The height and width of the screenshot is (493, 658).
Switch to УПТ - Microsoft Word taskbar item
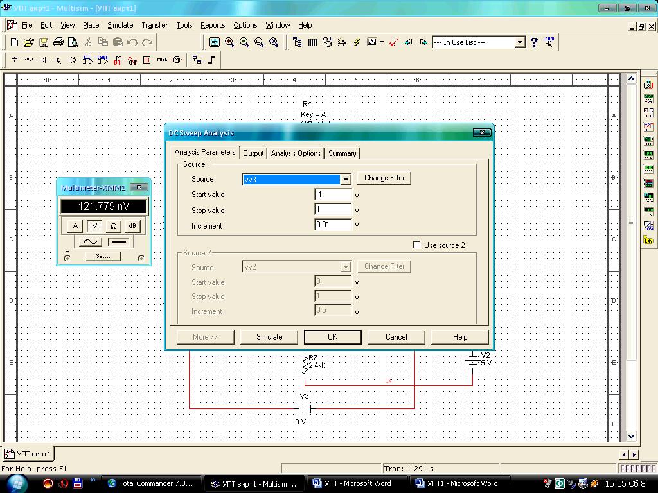coord(357,483)
